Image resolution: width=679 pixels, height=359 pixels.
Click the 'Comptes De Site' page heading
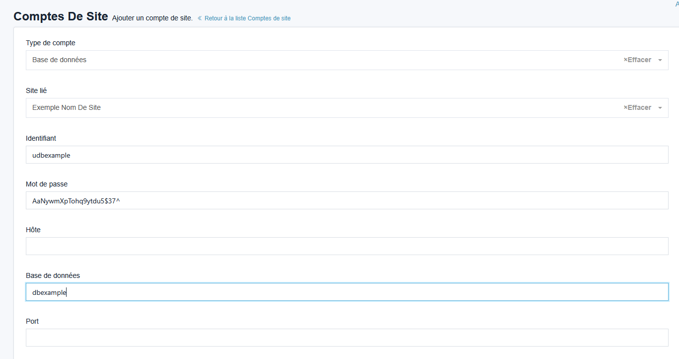[61, 16]
